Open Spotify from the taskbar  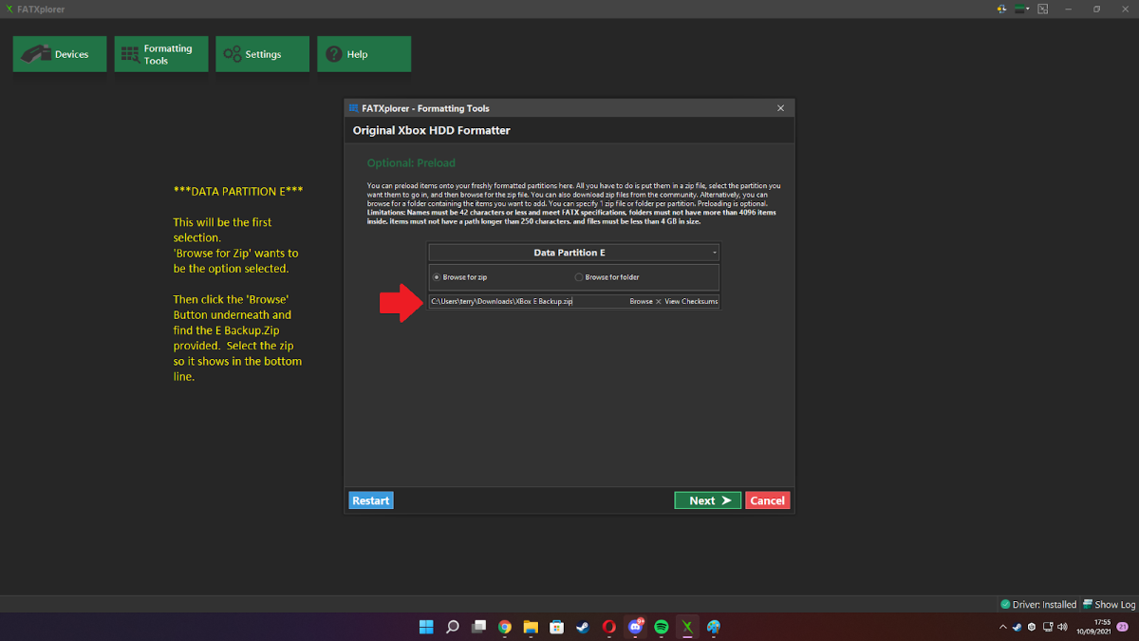(x=662, y=627)
